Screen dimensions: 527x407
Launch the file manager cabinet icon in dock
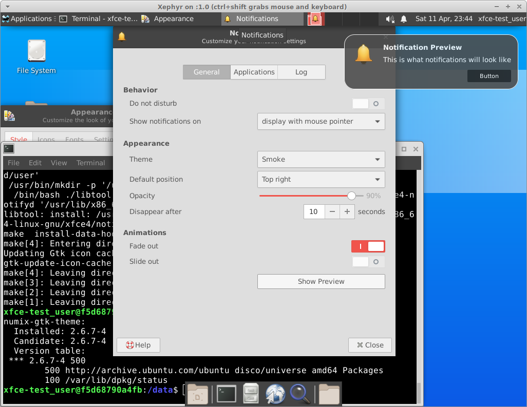pos(251,394)
